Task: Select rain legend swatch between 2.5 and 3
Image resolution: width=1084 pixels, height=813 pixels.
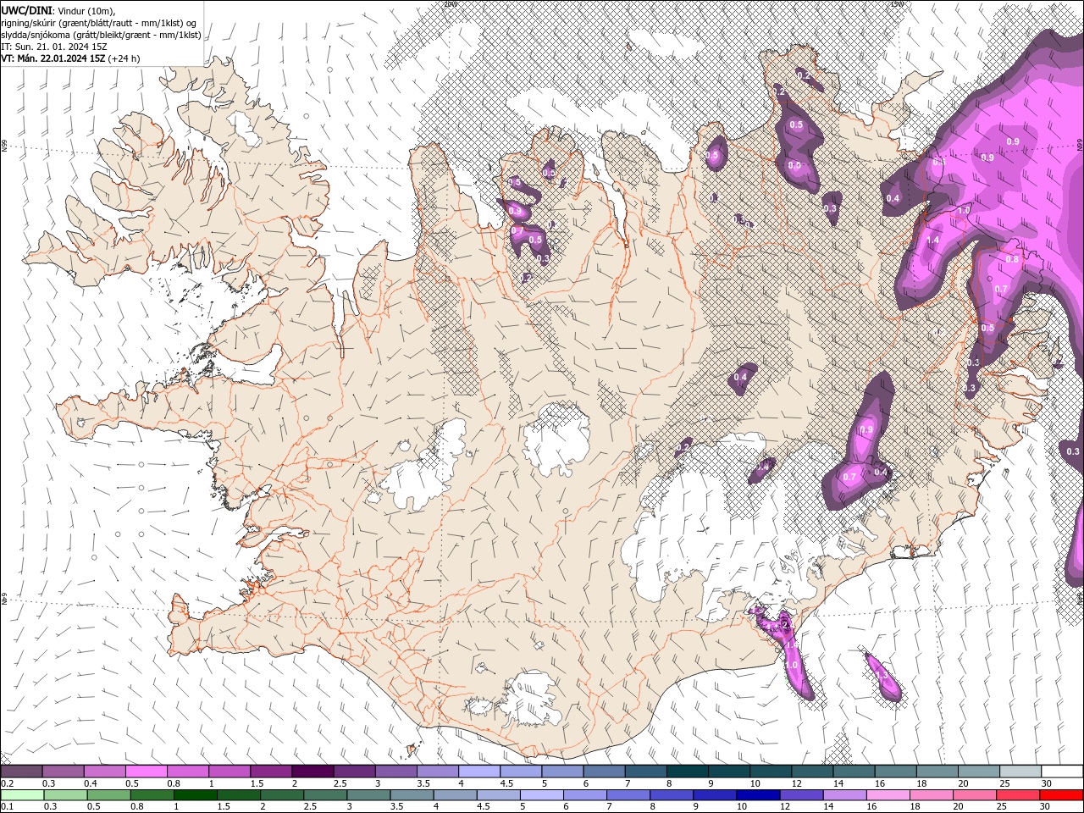Action: click(325, 795)
